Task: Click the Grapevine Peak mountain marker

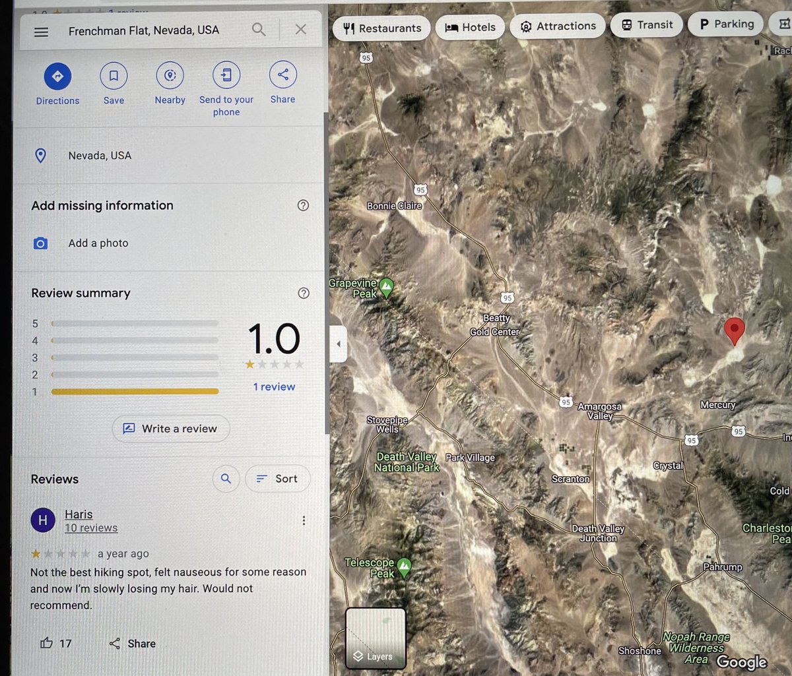Action: 386,288
